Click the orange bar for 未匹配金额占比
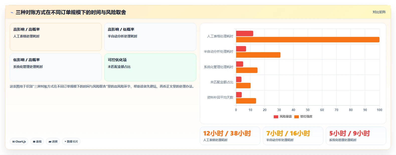 point(243,86)
